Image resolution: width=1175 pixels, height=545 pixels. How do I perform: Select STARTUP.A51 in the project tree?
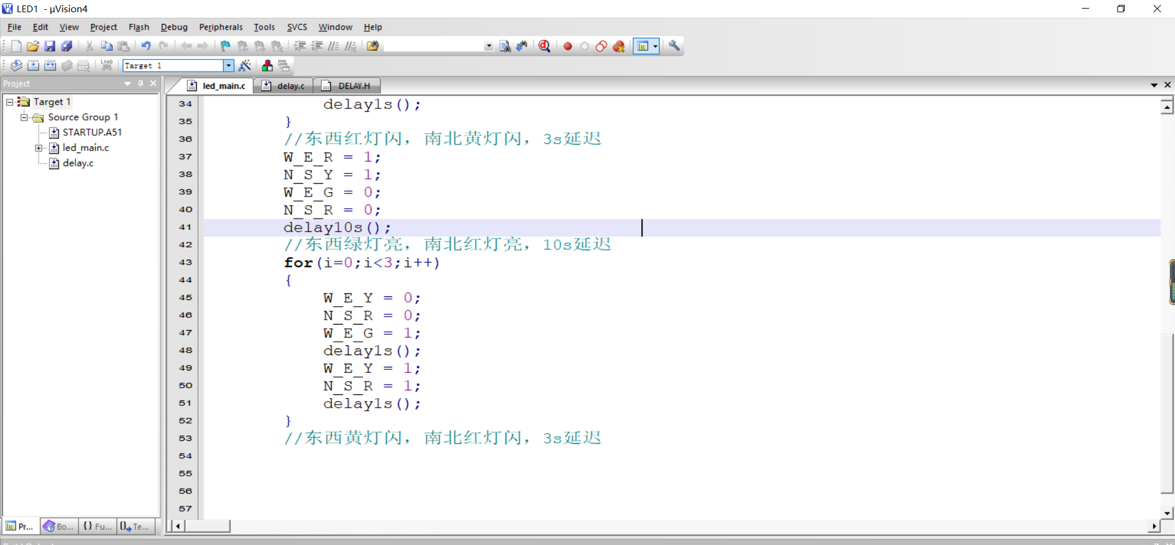[x=92, y=132]
